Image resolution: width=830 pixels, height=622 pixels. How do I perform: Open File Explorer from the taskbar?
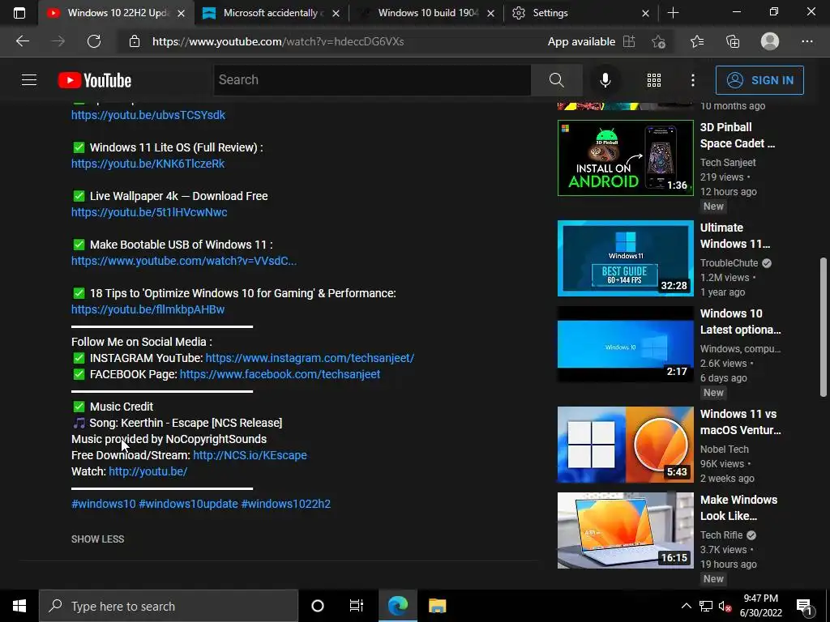click(437, 606)
